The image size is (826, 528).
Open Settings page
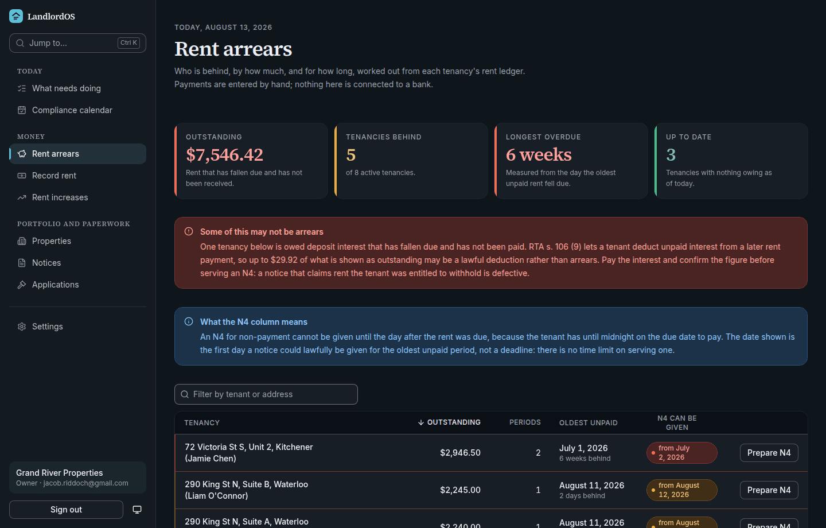point(77,327)
